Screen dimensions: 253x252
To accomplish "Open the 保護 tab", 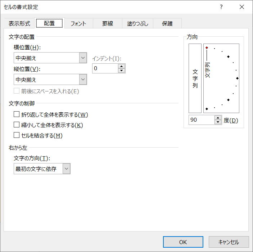I will (x=167, y=23).
